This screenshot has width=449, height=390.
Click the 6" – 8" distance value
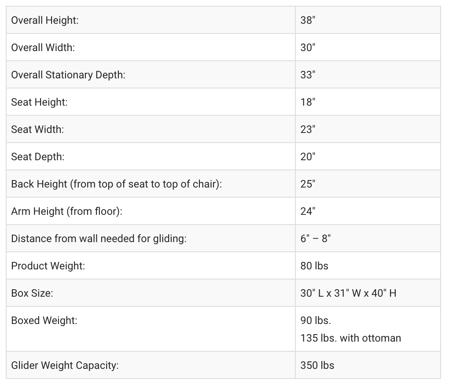pyautogui.click(x=316, y=239)
